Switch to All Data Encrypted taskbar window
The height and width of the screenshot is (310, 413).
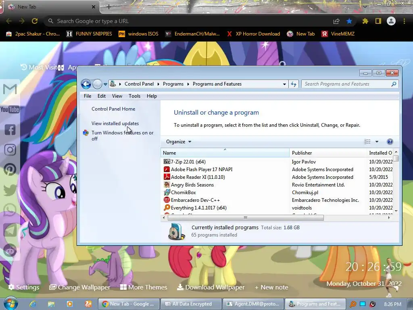(191, 304)
